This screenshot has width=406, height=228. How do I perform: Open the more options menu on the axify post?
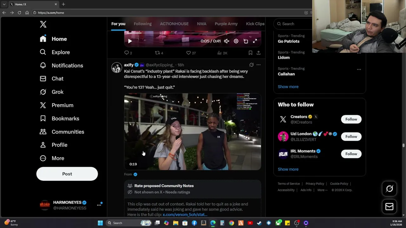[259, 65]
